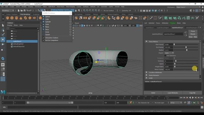Screen dimensions: 204x115
Task: Activate the Scale tool in toolbox
Action: [3, 50]
